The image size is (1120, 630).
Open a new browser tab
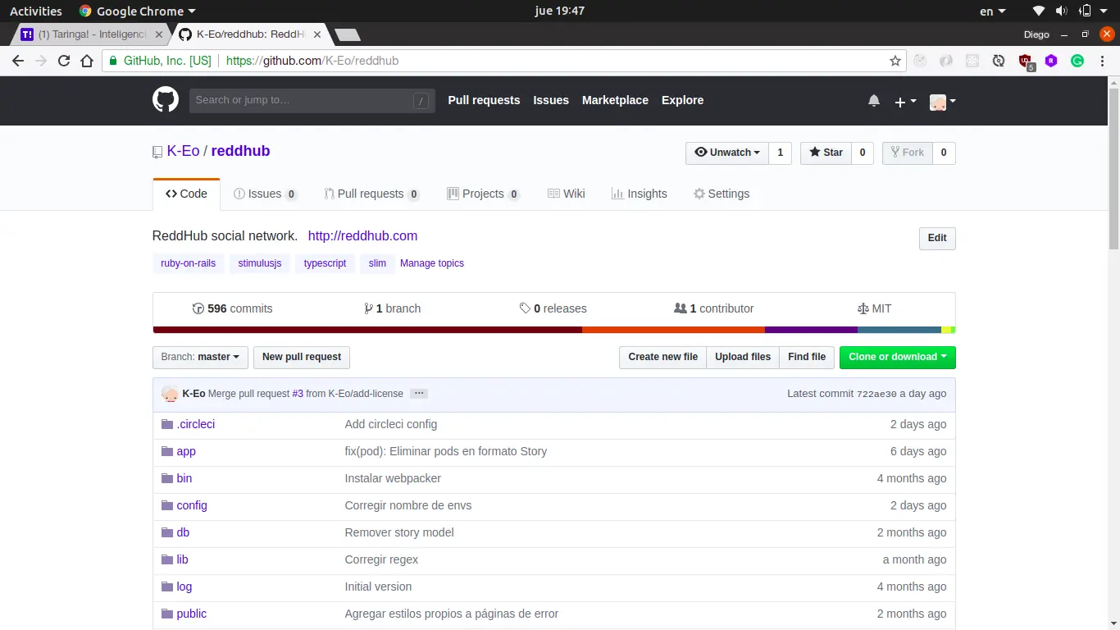pyautogui.click(x=348, y=34)
